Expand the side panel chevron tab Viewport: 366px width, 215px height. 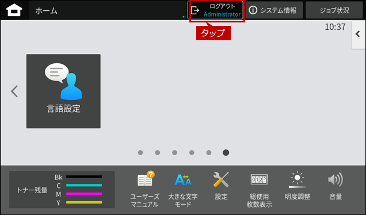[359, 35]
